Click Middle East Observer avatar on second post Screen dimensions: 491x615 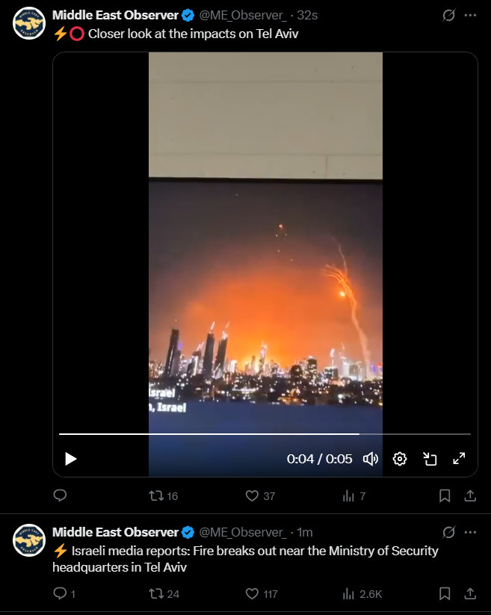pos(29,540)
